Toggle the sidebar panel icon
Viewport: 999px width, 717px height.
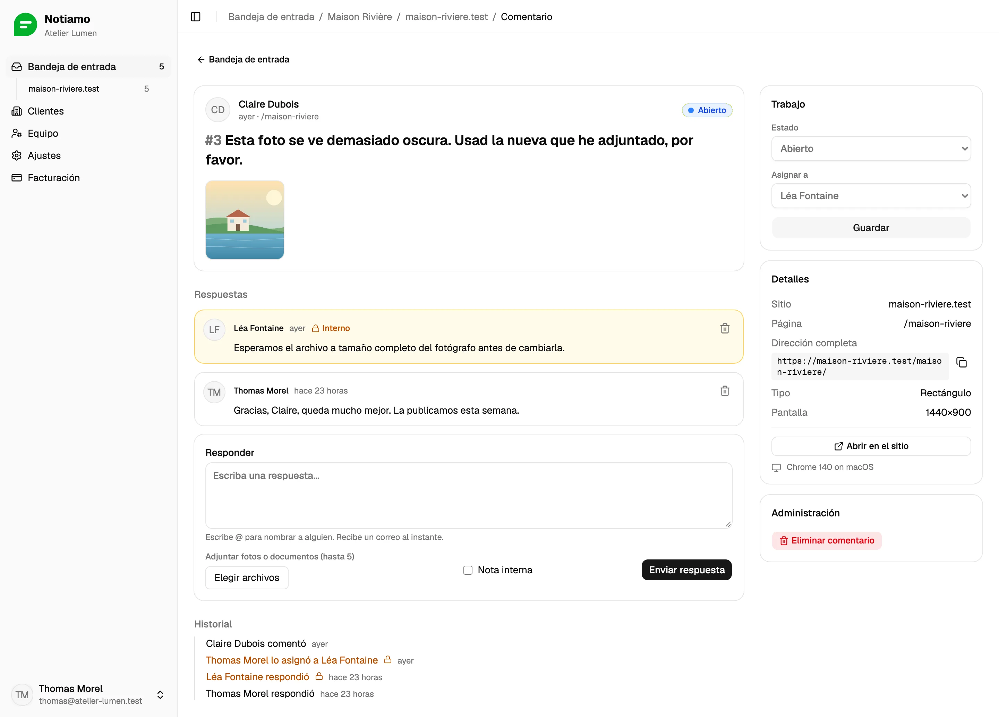coord(196,17)
